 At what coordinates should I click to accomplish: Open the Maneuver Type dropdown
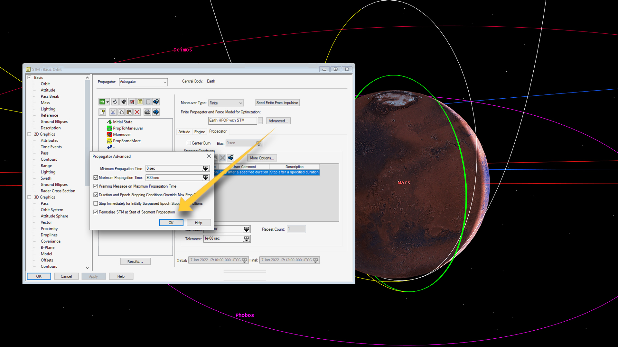(226, 103)
